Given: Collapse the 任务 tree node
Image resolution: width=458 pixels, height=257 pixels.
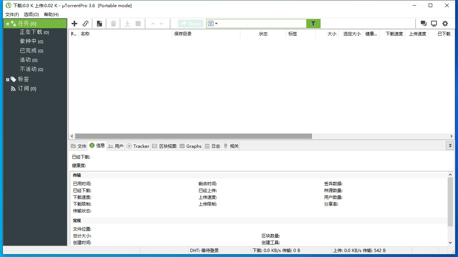Looking at the screenshot, I should click(x=8, y=24).
